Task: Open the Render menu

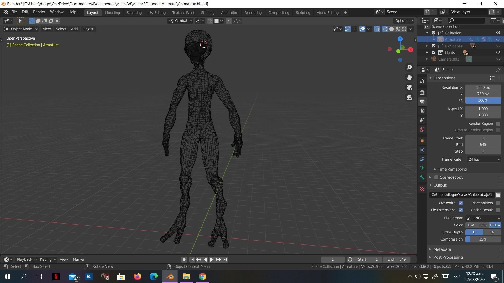Action: point(39,12)
